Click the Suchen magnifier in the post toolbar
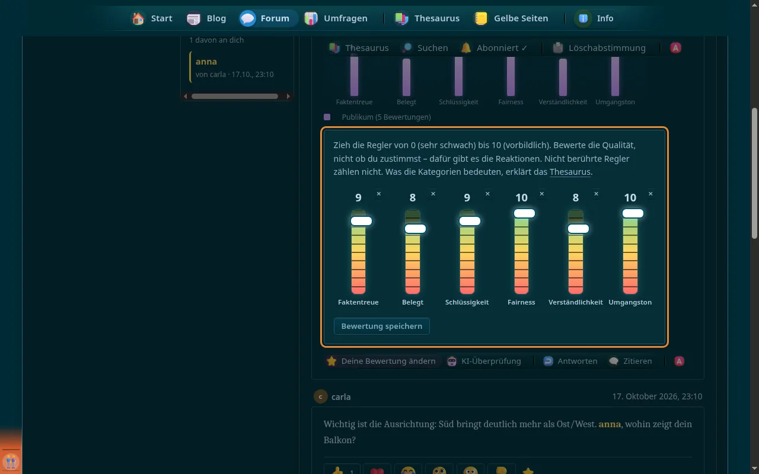The height and width of the screenshot is (474, 759). click(x=407, y=48)
